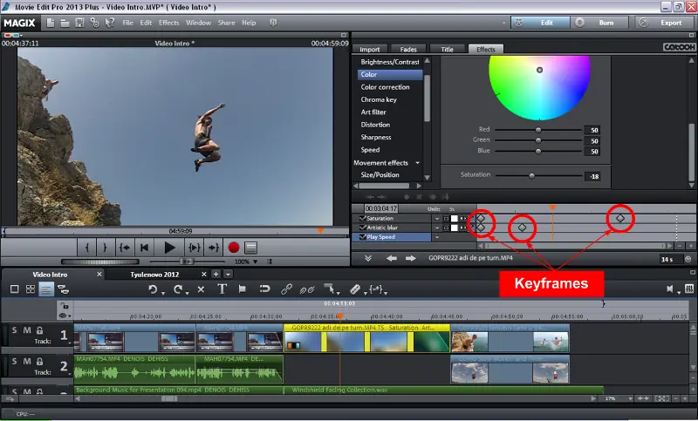The width and height of the screenshot is (698, 421).
Task: Jump to the range start button
Action: point(125,248)
